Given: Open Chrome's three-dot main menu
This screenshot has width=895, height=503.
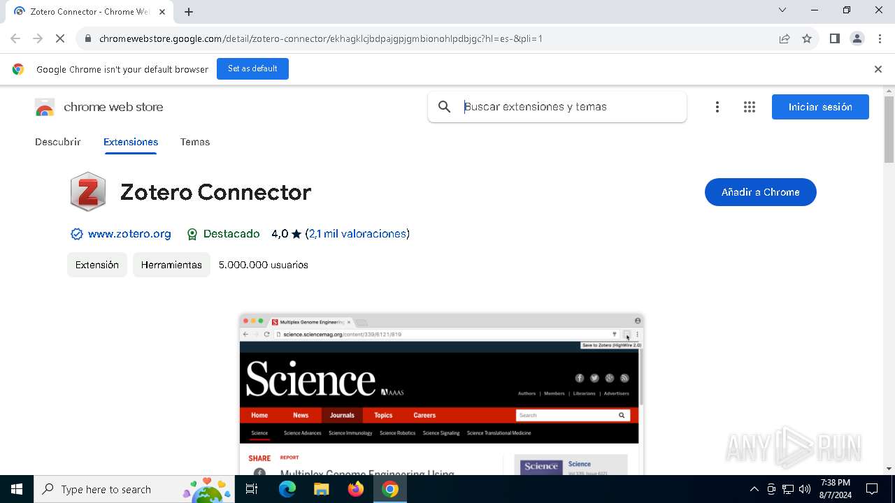Looking at the screenshot, I should tap(880, 38).
